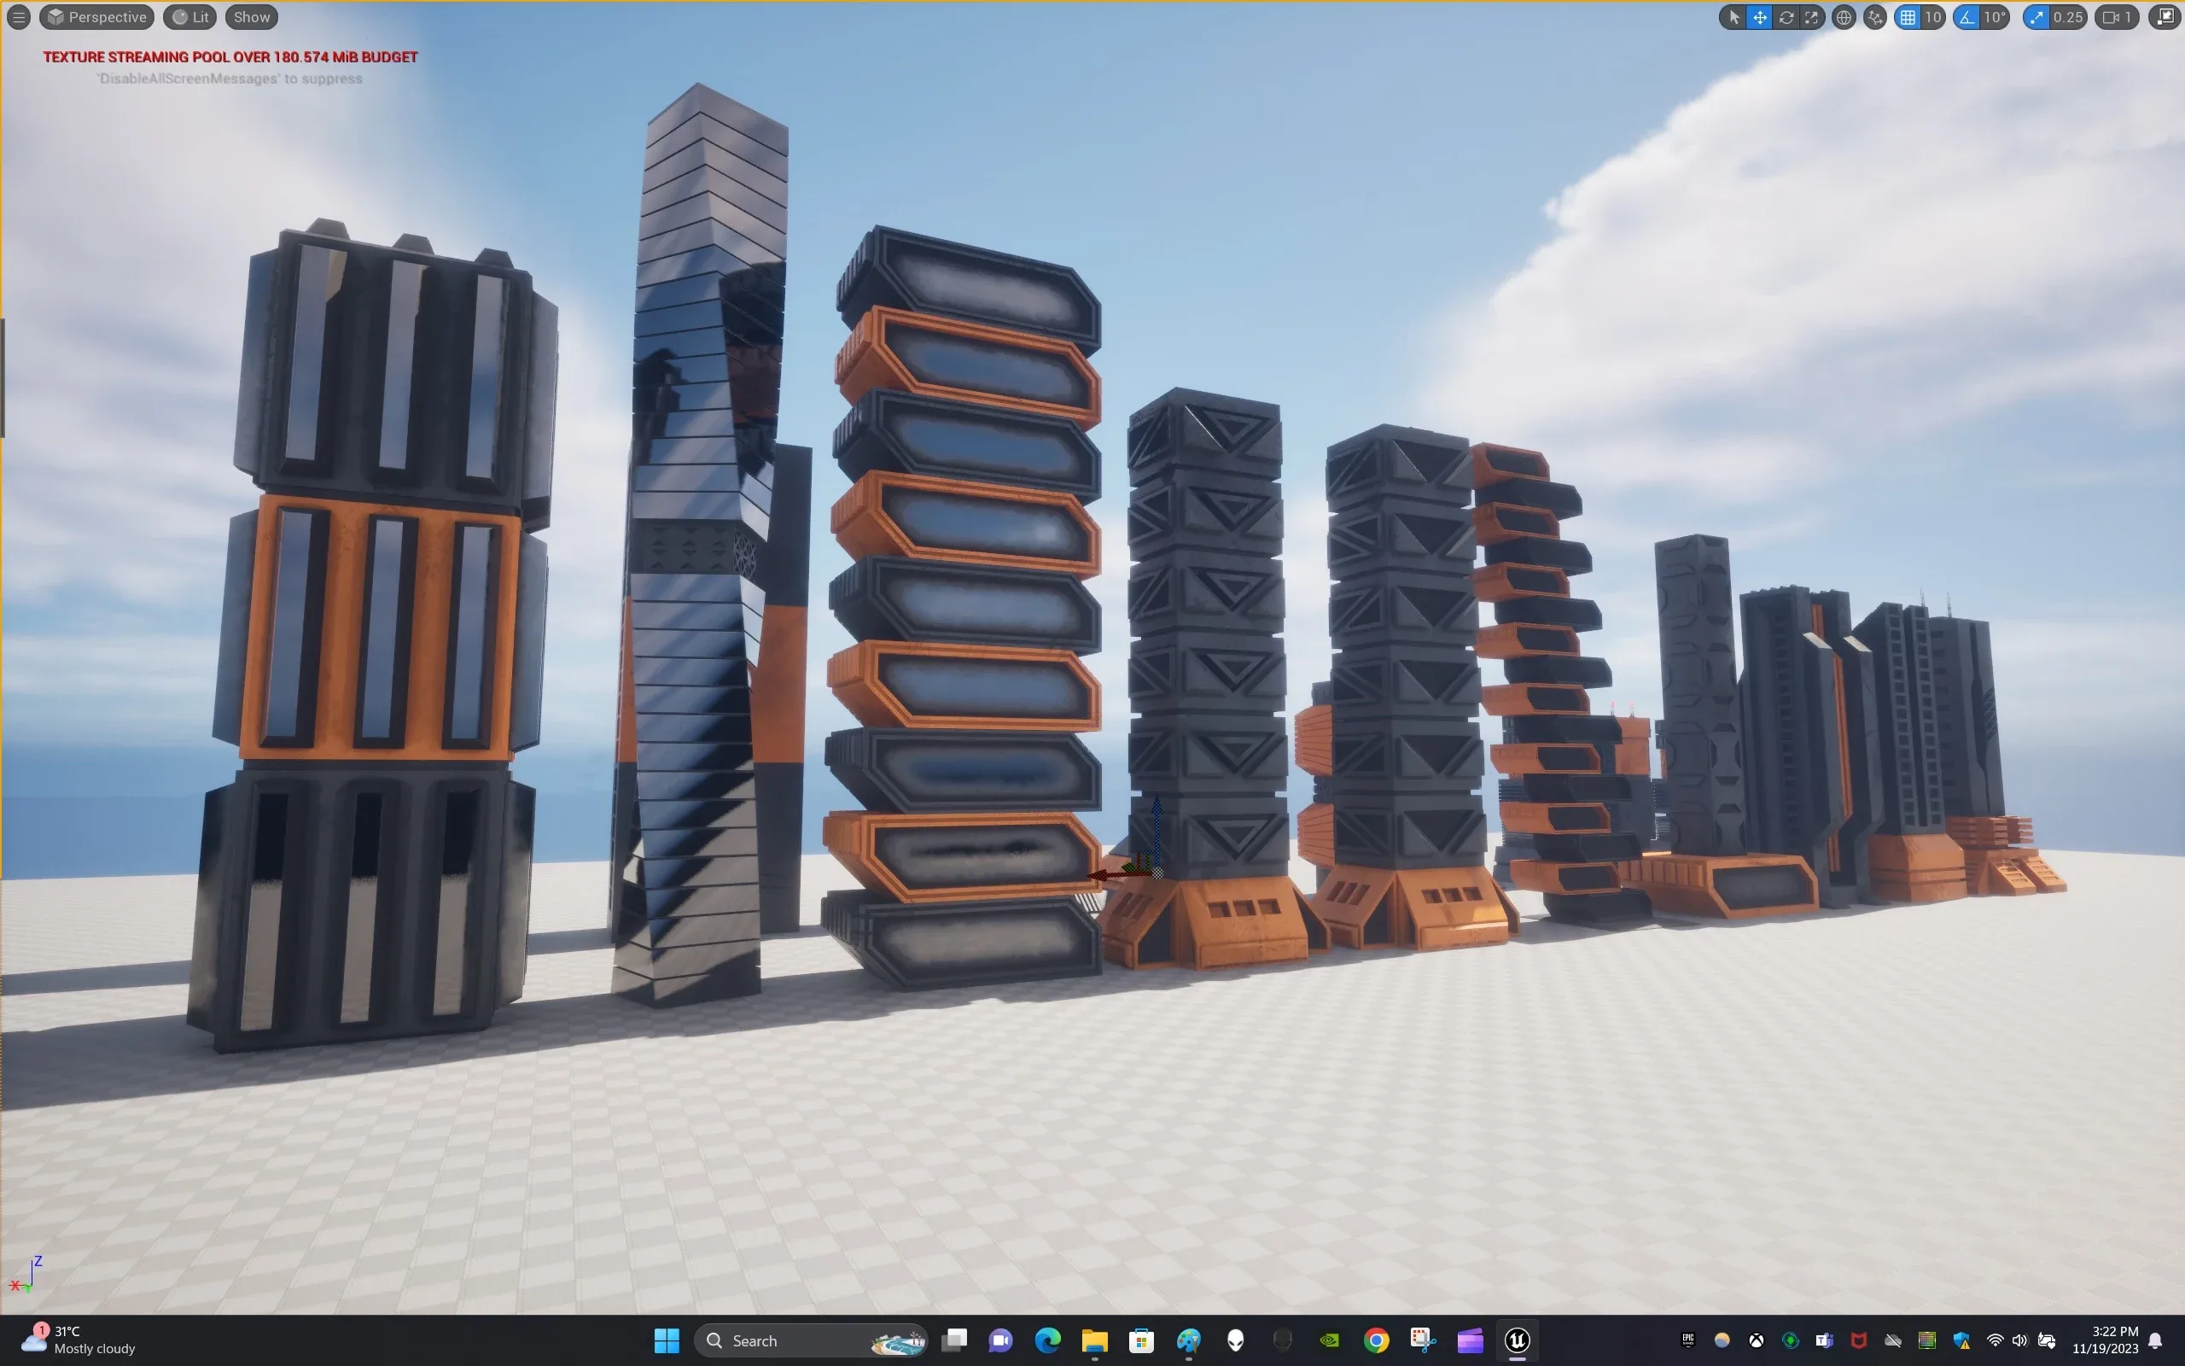Maximize the viewport with the expand icon
The width and height of the screenshot is (2185, 1366).
point(2164,17)
